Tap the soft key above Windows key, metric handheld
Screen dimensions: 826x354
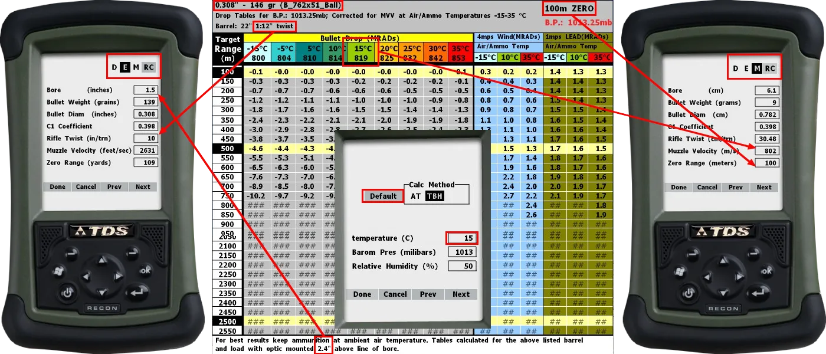(x=694, y=254)
